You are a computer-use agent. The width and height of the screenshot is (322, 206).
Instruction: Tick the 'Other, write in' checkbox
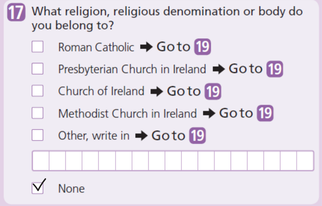coord(37,135)
